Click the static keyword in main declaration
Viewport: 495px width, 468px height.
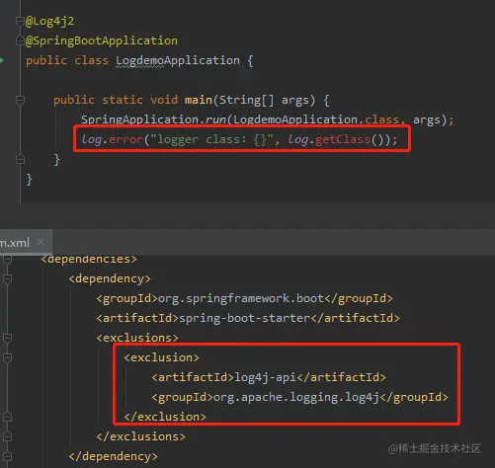[x=123, y=100]
